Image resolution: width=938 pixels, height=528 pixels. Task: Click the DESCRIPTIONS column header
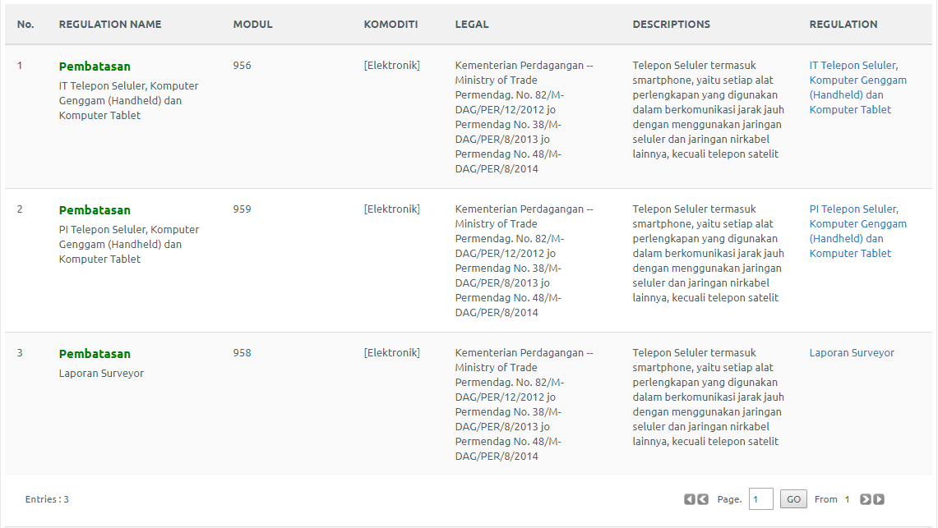(671, 25)
